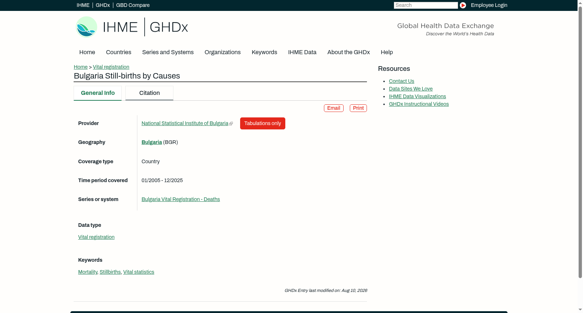Open National Statistical Institute of Bulgaria link
Screen dimensions: 583x313
click(x=185, y=124)
